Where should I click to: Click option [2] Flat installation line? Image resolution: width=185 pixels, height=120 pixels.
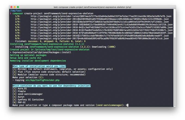(x=49, y=72)
